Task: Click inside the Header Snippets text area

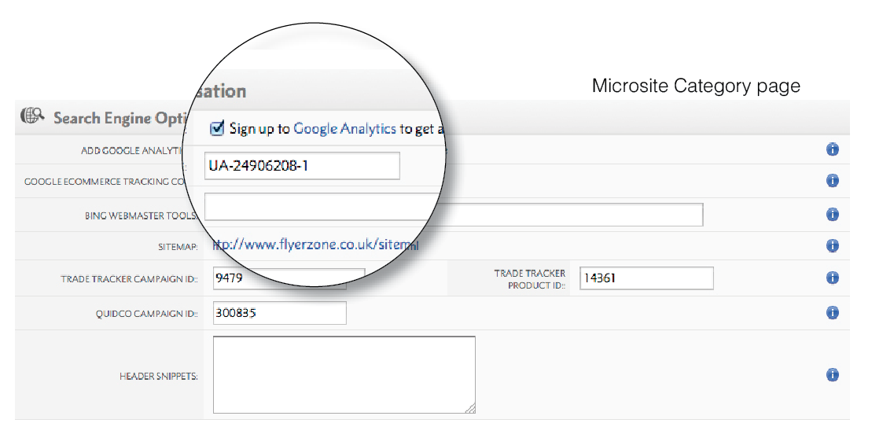Action: click(344, 374)
